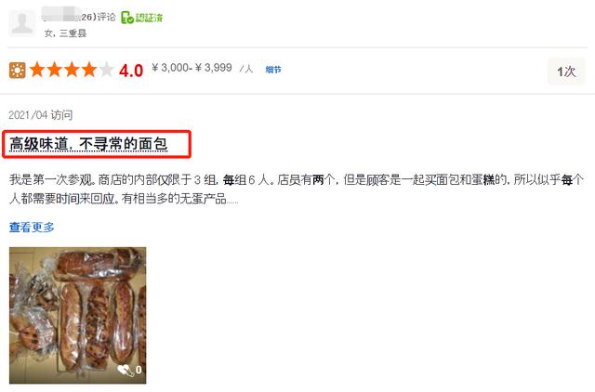Select the fourth orange rating star

click(89, 70)
